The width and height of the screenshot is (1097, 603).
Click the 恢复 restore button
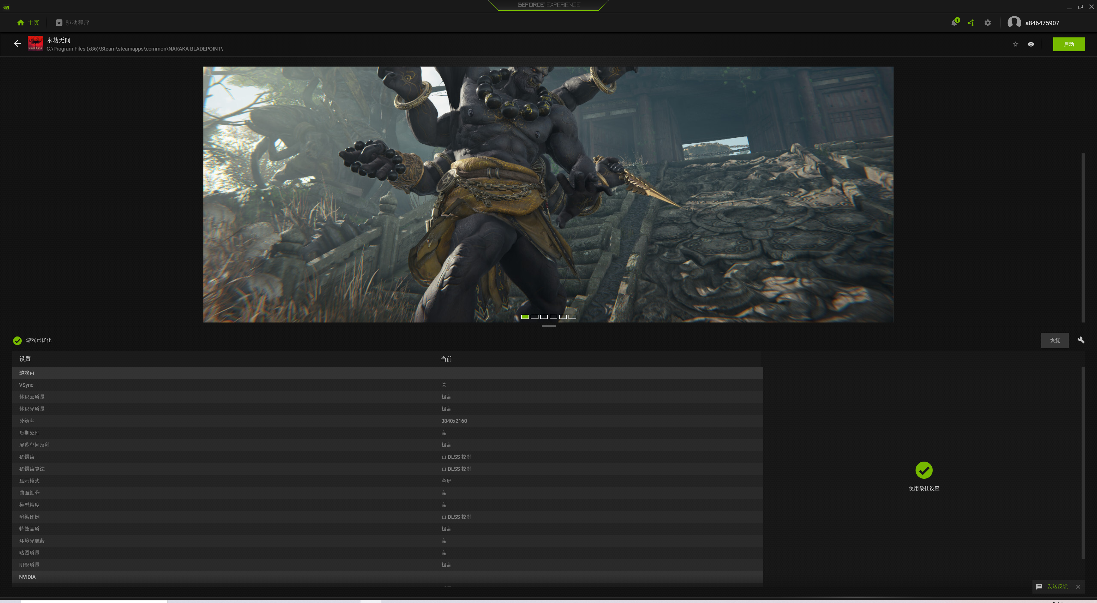(x=1054, y=340)
